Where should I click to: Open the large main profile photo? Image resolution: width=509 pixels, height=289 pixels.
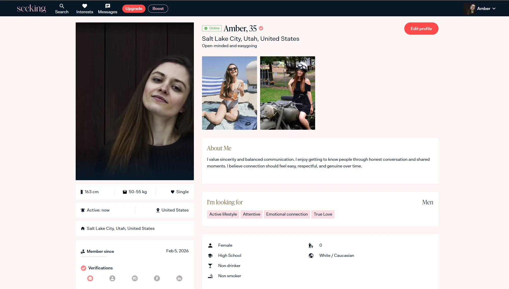click(135, 101)
